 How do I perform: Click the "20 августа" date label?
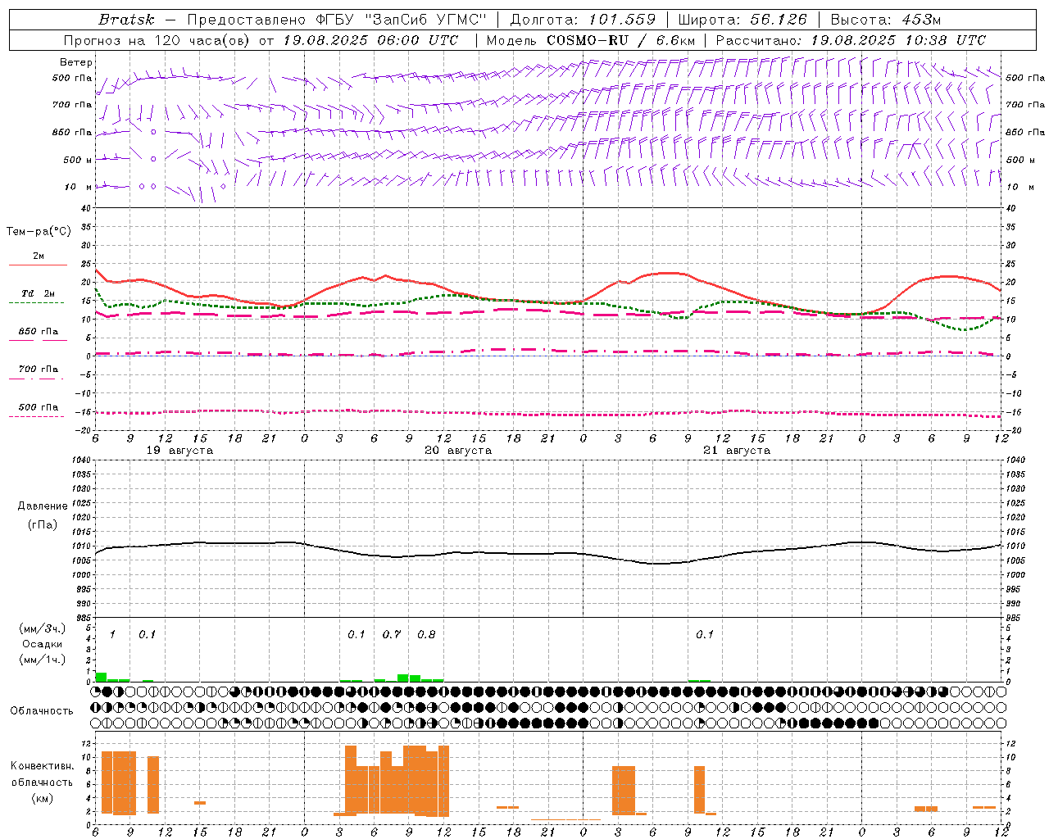coord(458,451)
